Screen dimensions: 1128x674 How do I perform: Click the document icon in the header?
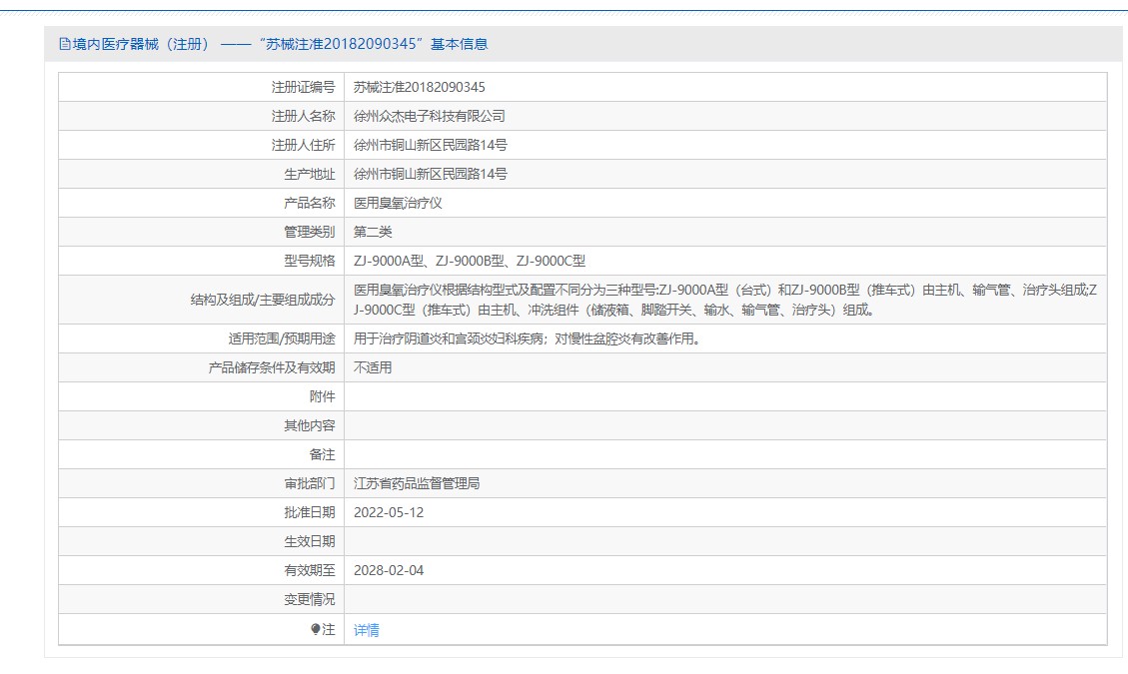coord(65,44)
